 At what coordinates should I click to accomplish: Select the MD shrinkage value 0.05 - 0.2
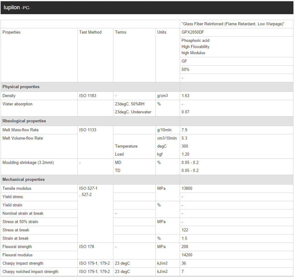click(x=190, y=162)
